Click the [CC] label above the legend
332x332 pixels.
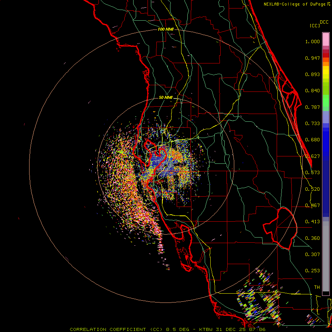coord(315,25)
